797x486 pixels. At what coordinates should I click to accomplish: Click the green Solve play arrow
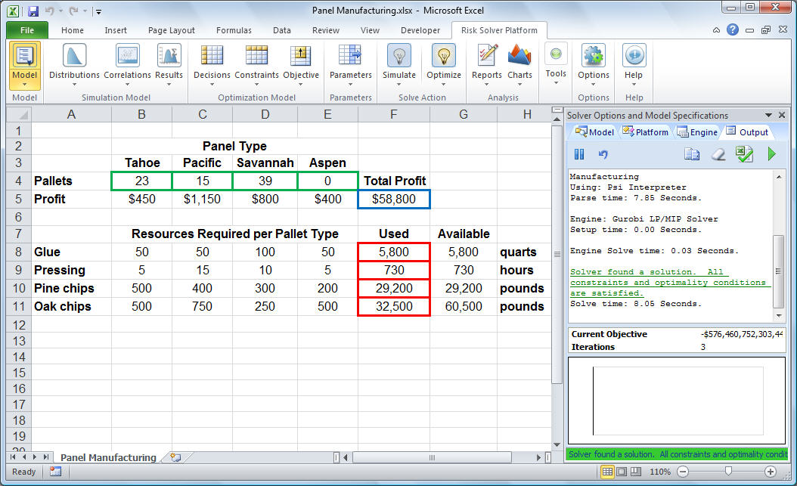click(772, 154)
